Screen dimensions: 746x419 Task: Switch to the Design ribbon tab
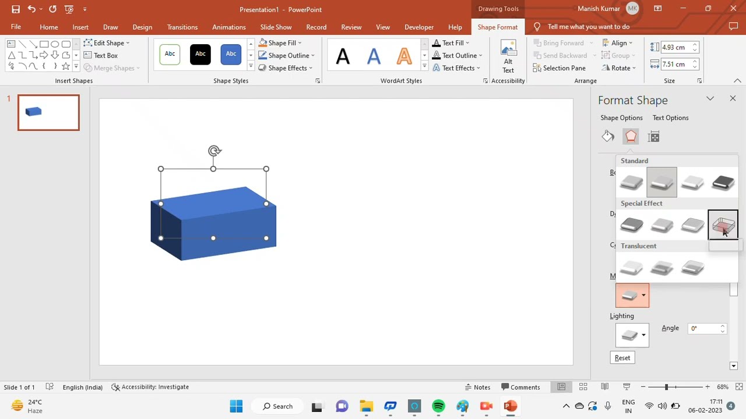coord(142,27)
